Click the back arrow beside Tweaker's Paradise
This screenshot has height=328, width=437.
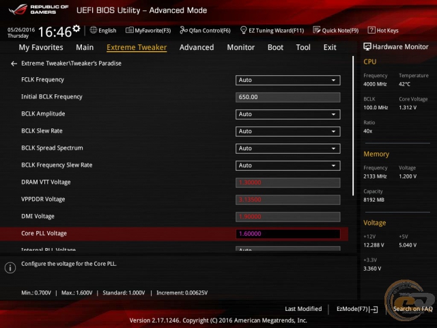click(14, 64)
